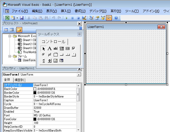Select the Label control in Toolbox
The height and width of the screenshot is (132, 170).
pyautogui.click(x=50, y=49)
